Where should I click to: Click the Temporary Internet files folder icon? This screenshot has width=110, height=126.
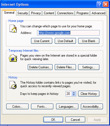click(x=13, y=58)
